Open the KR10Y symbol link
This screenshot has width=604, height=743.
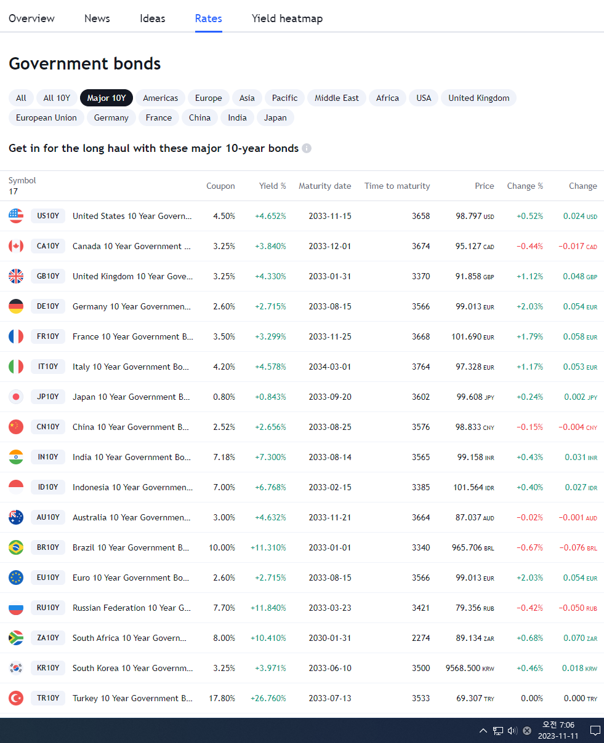pyautogui.click(x=48, y=668)
